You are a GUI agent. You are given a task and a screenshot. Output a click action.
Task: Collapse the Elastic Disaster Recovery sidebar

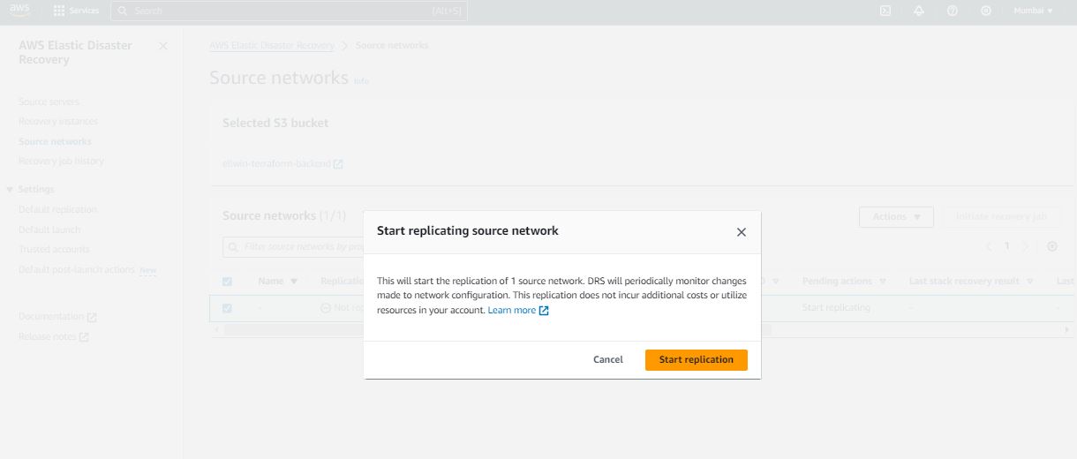[x=162, y=46]
